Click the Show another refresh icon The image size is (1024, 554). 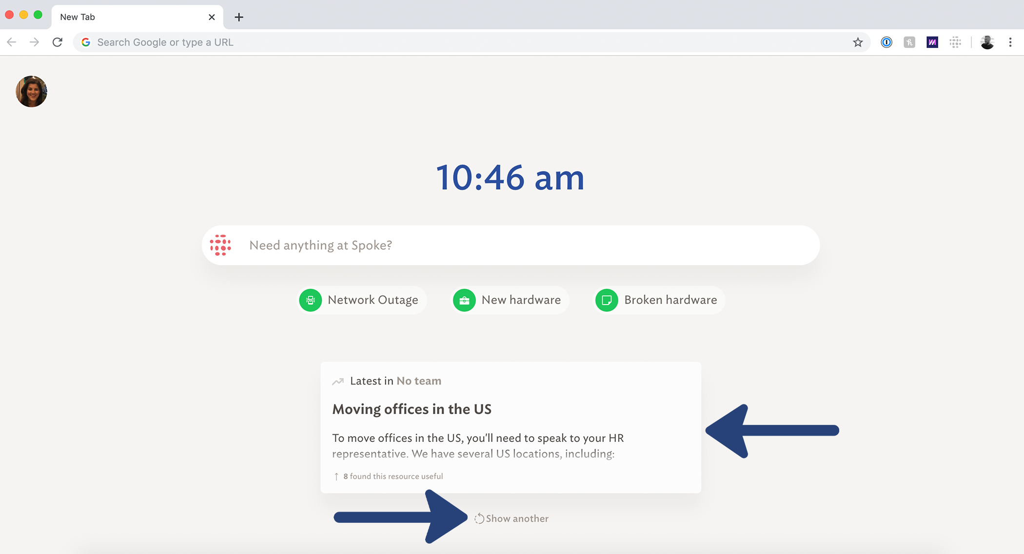pyautogui.click(x=479, y=519)
